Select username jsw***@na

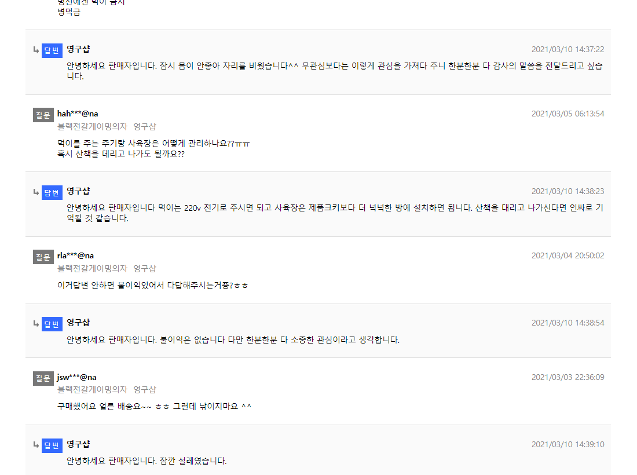pyautogui.click(x=77, y=378)
